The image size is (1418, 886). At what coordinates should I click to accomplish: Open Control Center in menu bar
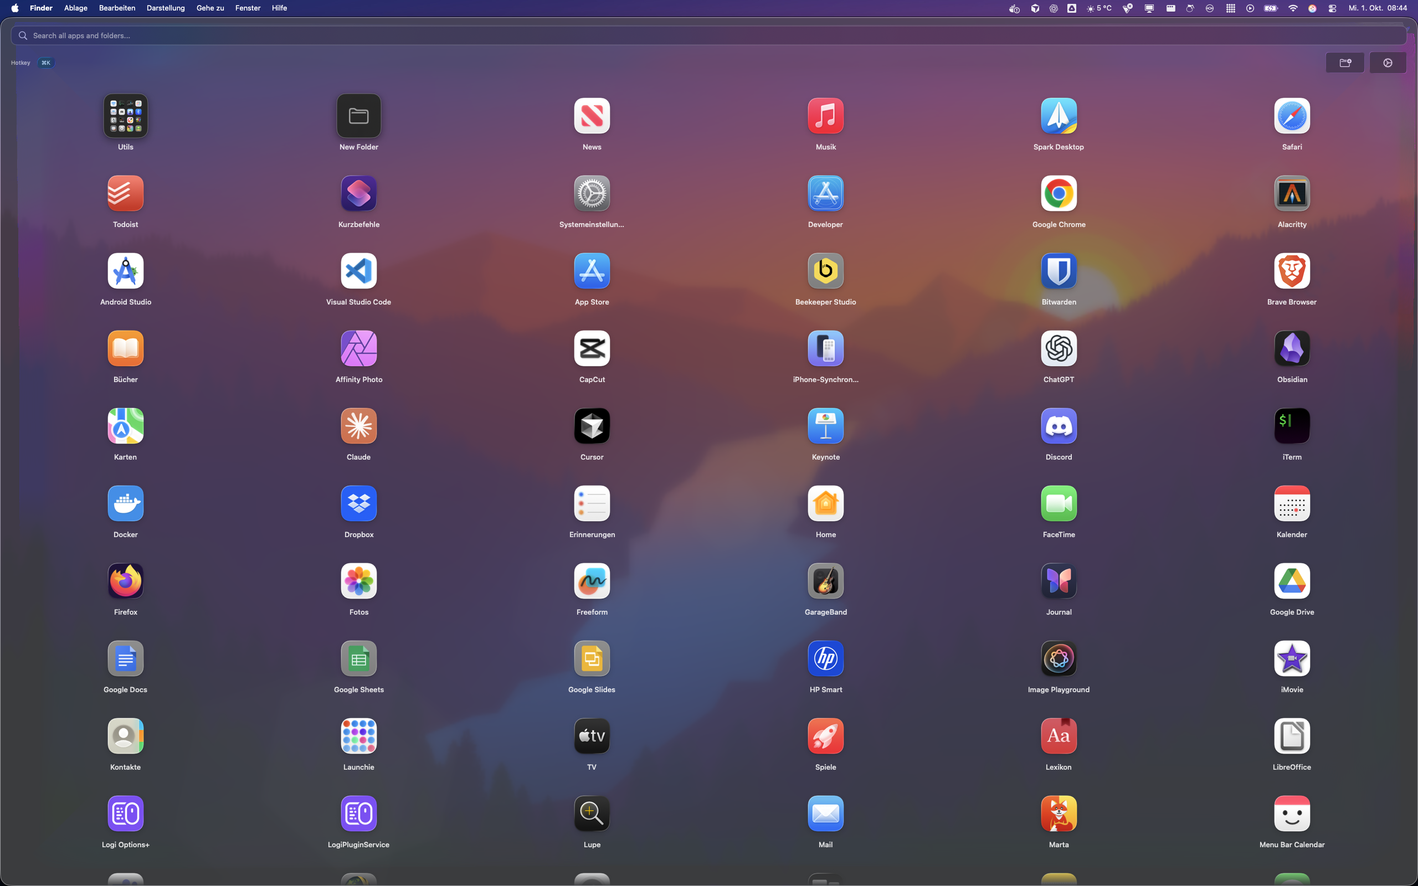coord(1332,8)
